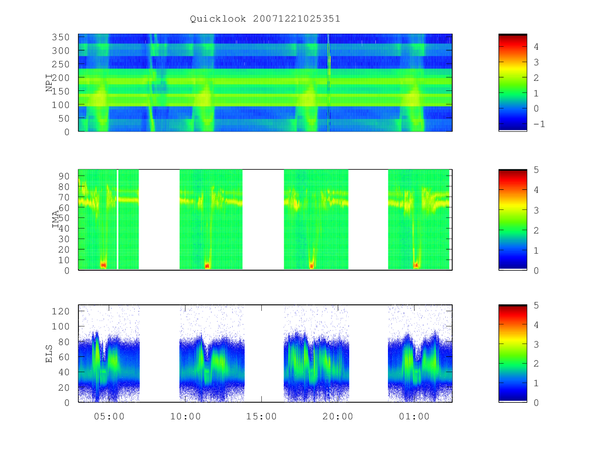The width and height of the screenshot is (603, 452).
Task: Click the IMA axis label
Action: point(56,219)
